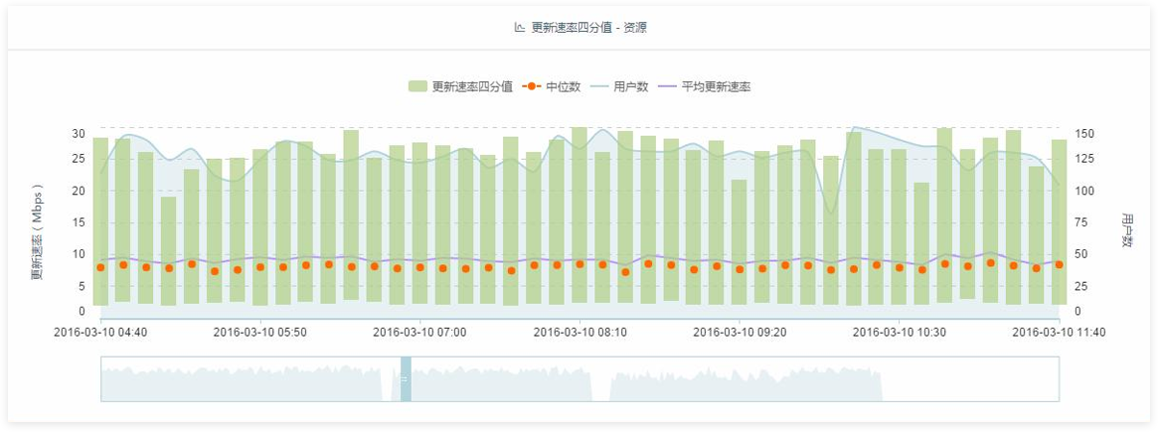The image size is (1158, 432).
Task: Click the x-axis label 2016-03-10 10:30
Action: 900,333
